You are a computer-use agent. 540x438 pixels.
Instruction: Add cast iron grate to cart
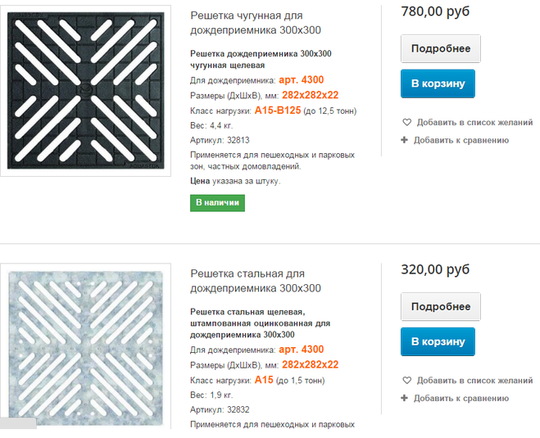[438, 84]
